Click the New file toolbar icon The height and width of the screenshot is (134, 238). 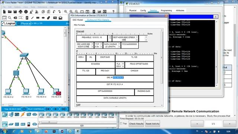[x=4, y=12]
